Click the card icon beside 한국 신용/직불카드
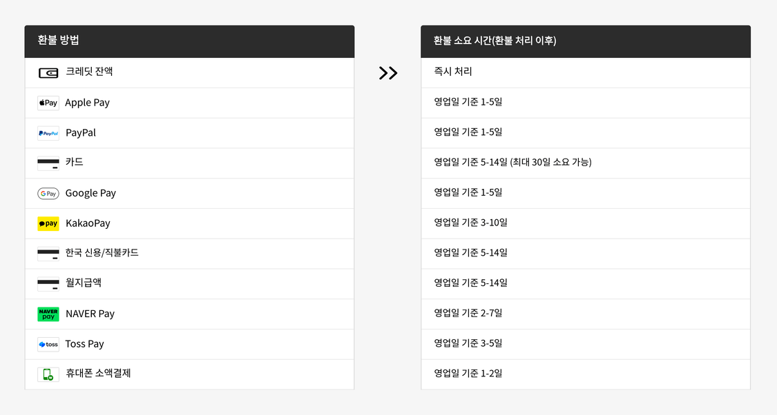 48,254
